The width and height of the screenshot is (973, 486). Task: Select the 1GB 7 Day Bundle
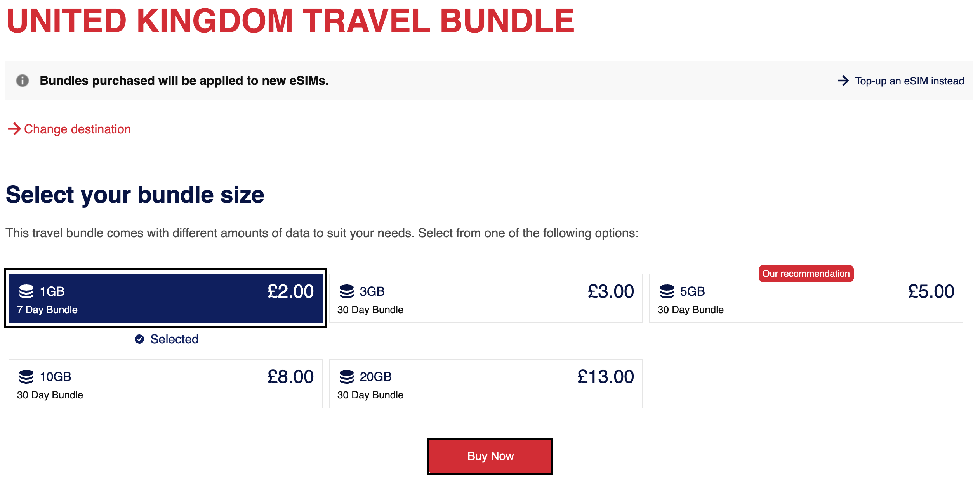coord(165,298)
